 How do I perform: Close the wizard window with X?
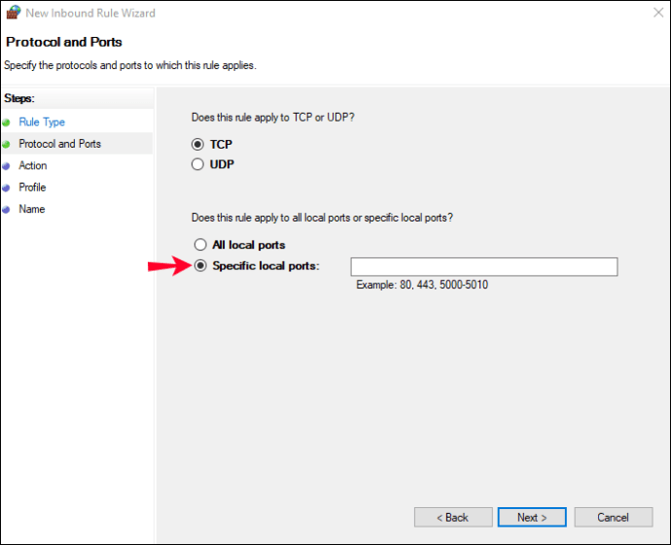click(650, 13)
